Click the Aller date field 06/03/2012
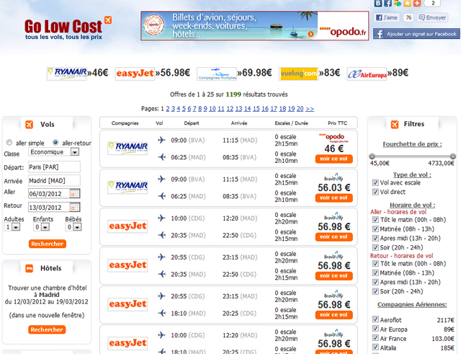 pos(49,194)
